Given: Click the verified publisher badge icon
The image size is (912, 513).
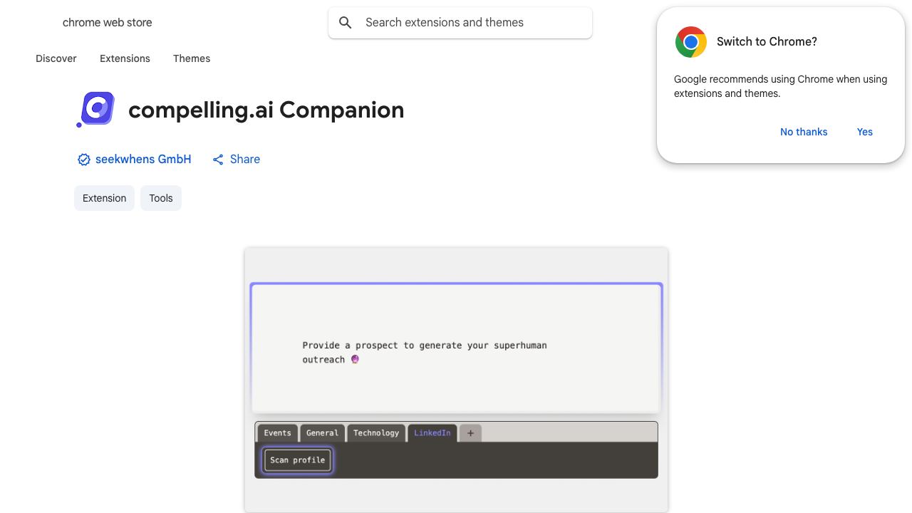Looking at the screenshot, I should (83, 160).
